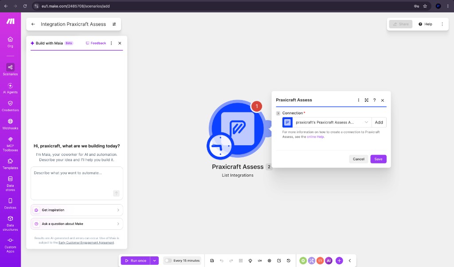Click auto-align grid icon

241,261
